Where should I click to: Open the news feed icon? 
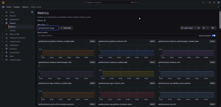(x=214, y=3)
